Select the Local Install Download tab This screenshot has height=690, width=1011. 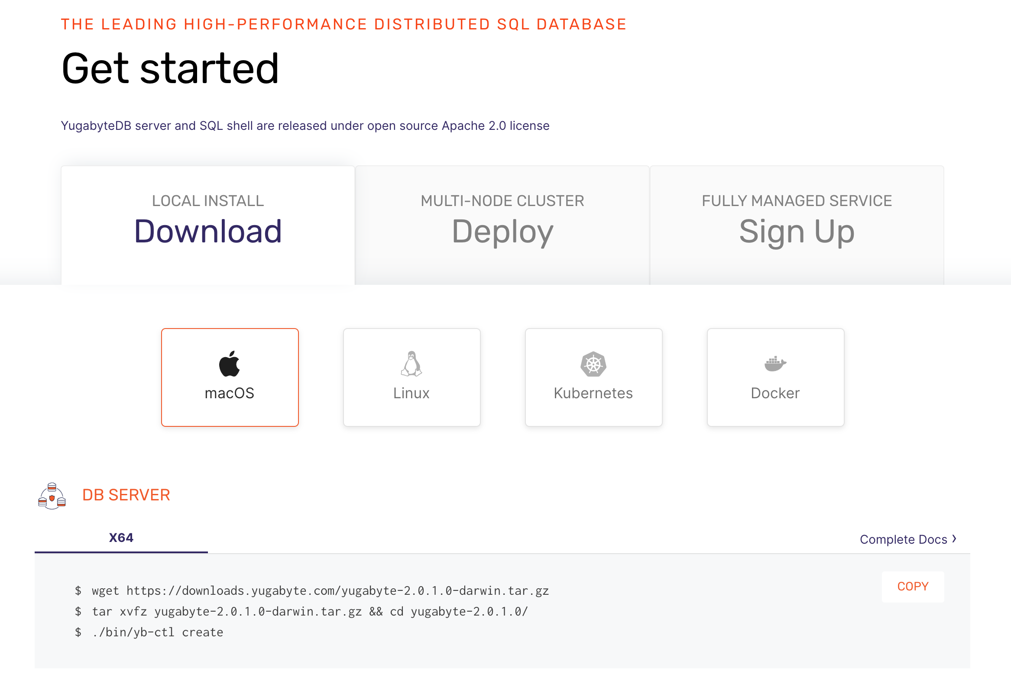(208, 225)
